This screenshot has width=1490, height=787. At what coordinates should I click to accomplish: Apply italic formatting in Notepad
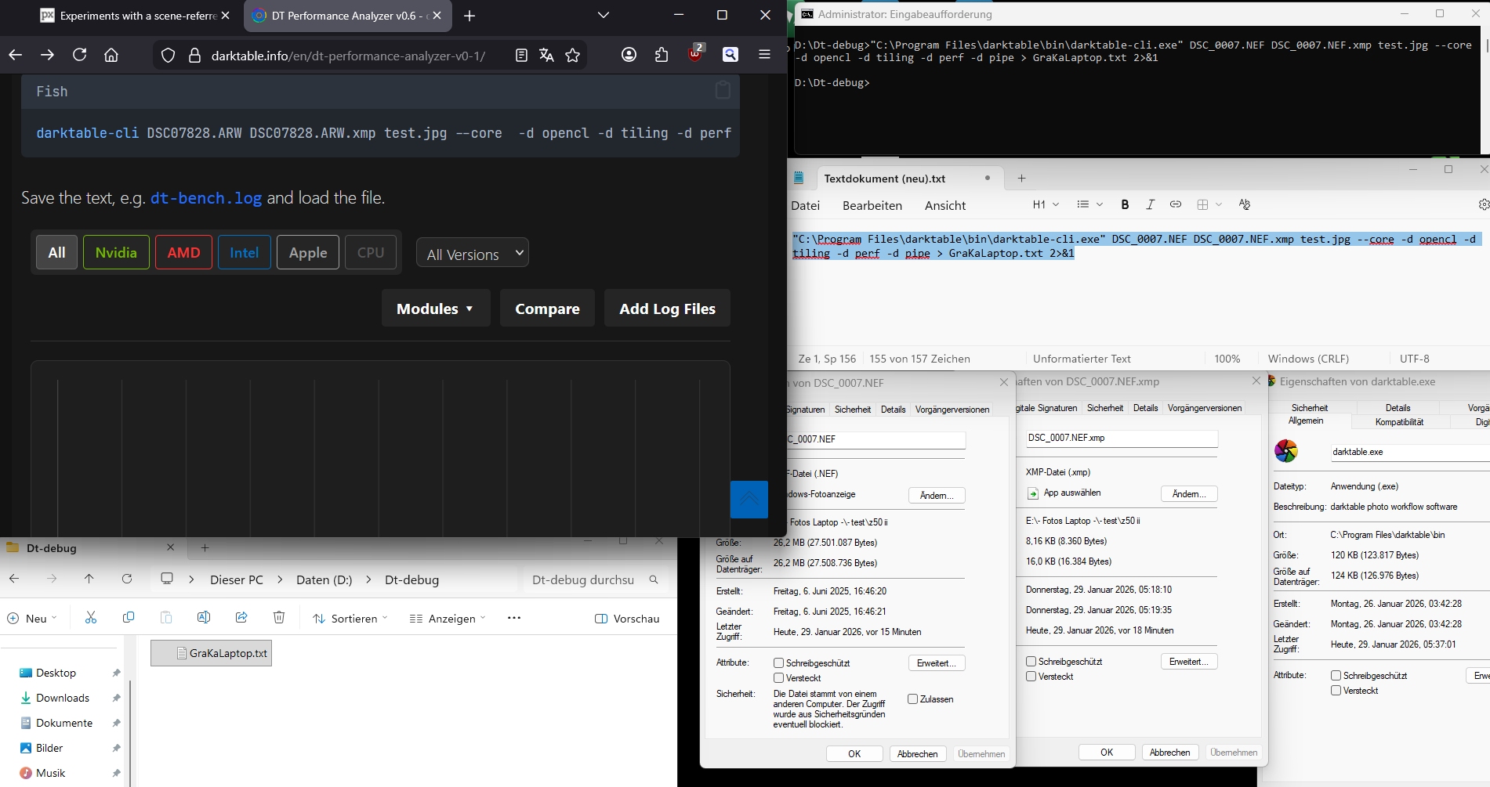click(x=1150, y=204)
